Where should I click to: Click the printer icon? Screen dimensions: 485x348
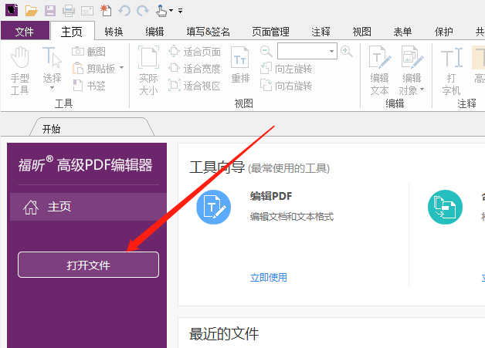tap(69, 11)
